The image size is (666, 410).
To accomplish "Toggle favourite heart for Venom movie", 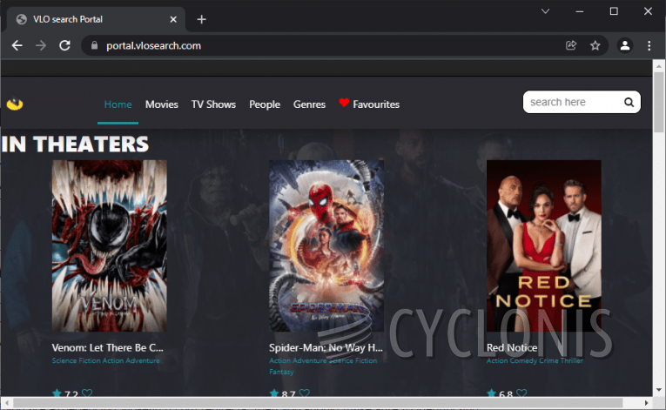I will click(x=87, y=394).
